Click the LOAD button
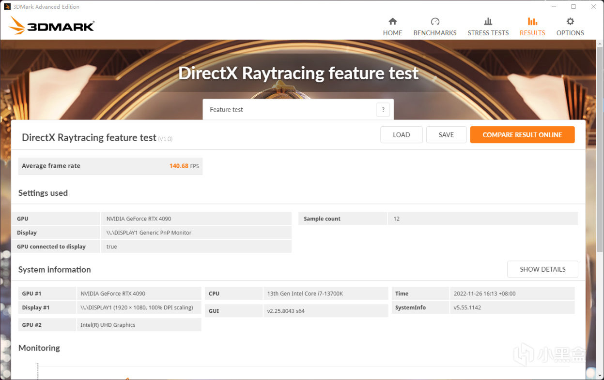 [402, 135]
